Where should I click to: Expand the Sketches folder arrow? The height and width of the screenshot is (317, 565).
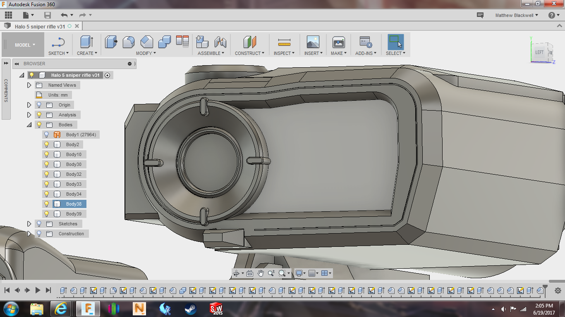(x=29, y=224)
